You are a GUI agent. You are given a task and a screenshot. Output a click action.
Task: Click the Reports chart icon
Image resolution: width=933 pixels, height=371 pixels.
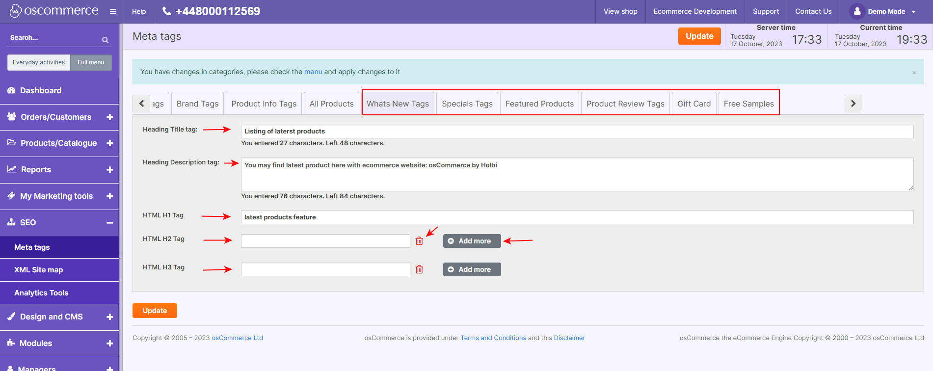coord(12,169)
